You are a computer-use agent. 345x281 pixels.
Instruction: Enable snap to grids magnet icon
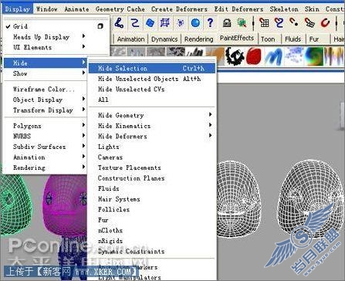pyautogui.click(x=264, y=23)
